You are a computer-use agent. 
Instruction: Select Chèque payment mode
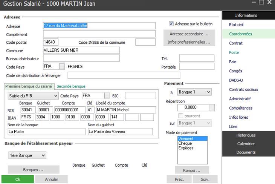pyautogui.click(x=192, y=143)
